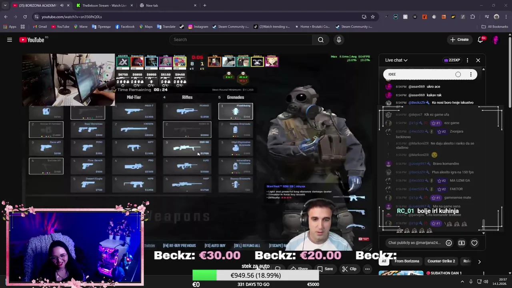Open Chrome profile avatar

[496, 17]
